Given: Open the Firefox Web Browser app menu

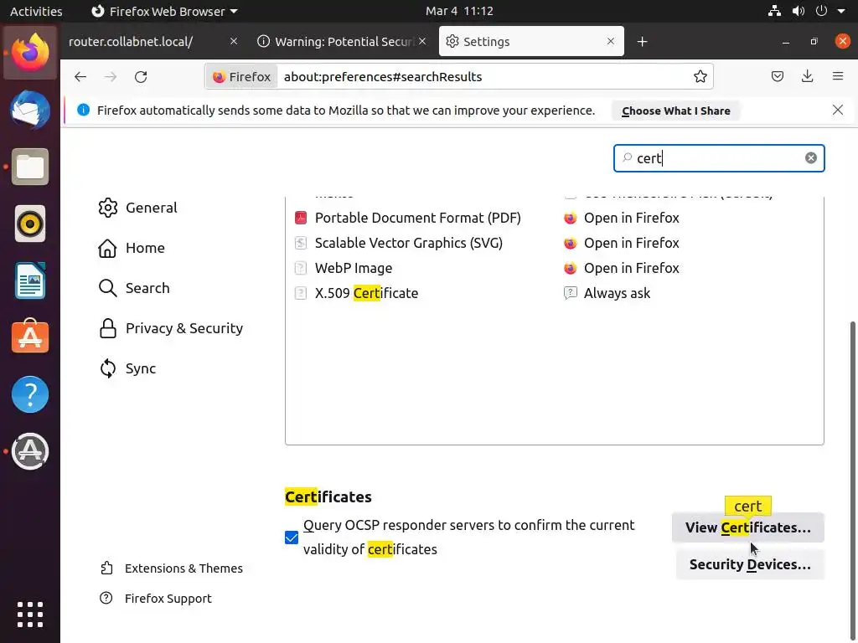Looking at the screenshot, I should coord(164,12).
